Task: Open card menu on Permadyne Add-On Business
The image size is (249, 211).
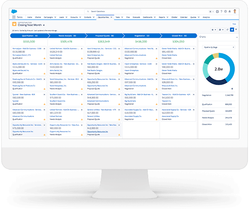Action: pyautogui.click(x=44, y=49)
